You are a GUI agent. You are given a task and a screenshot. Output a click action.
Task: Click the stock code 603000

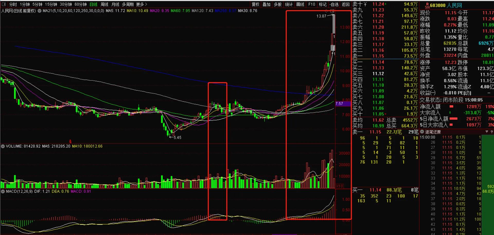click(438, 5)
